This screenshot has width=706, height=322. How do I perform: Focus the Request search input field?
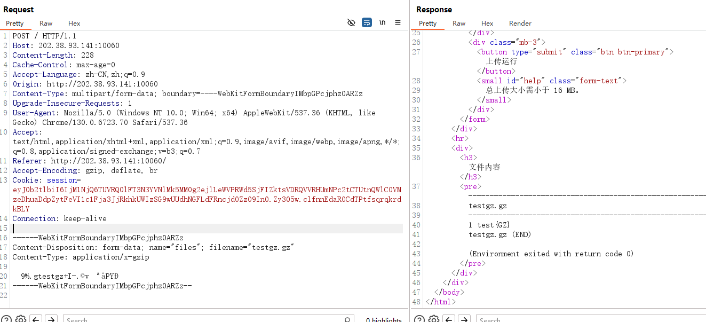pos(208,319)
